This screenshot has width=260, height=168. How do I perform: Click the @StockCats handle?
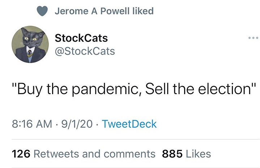(85, 51)
